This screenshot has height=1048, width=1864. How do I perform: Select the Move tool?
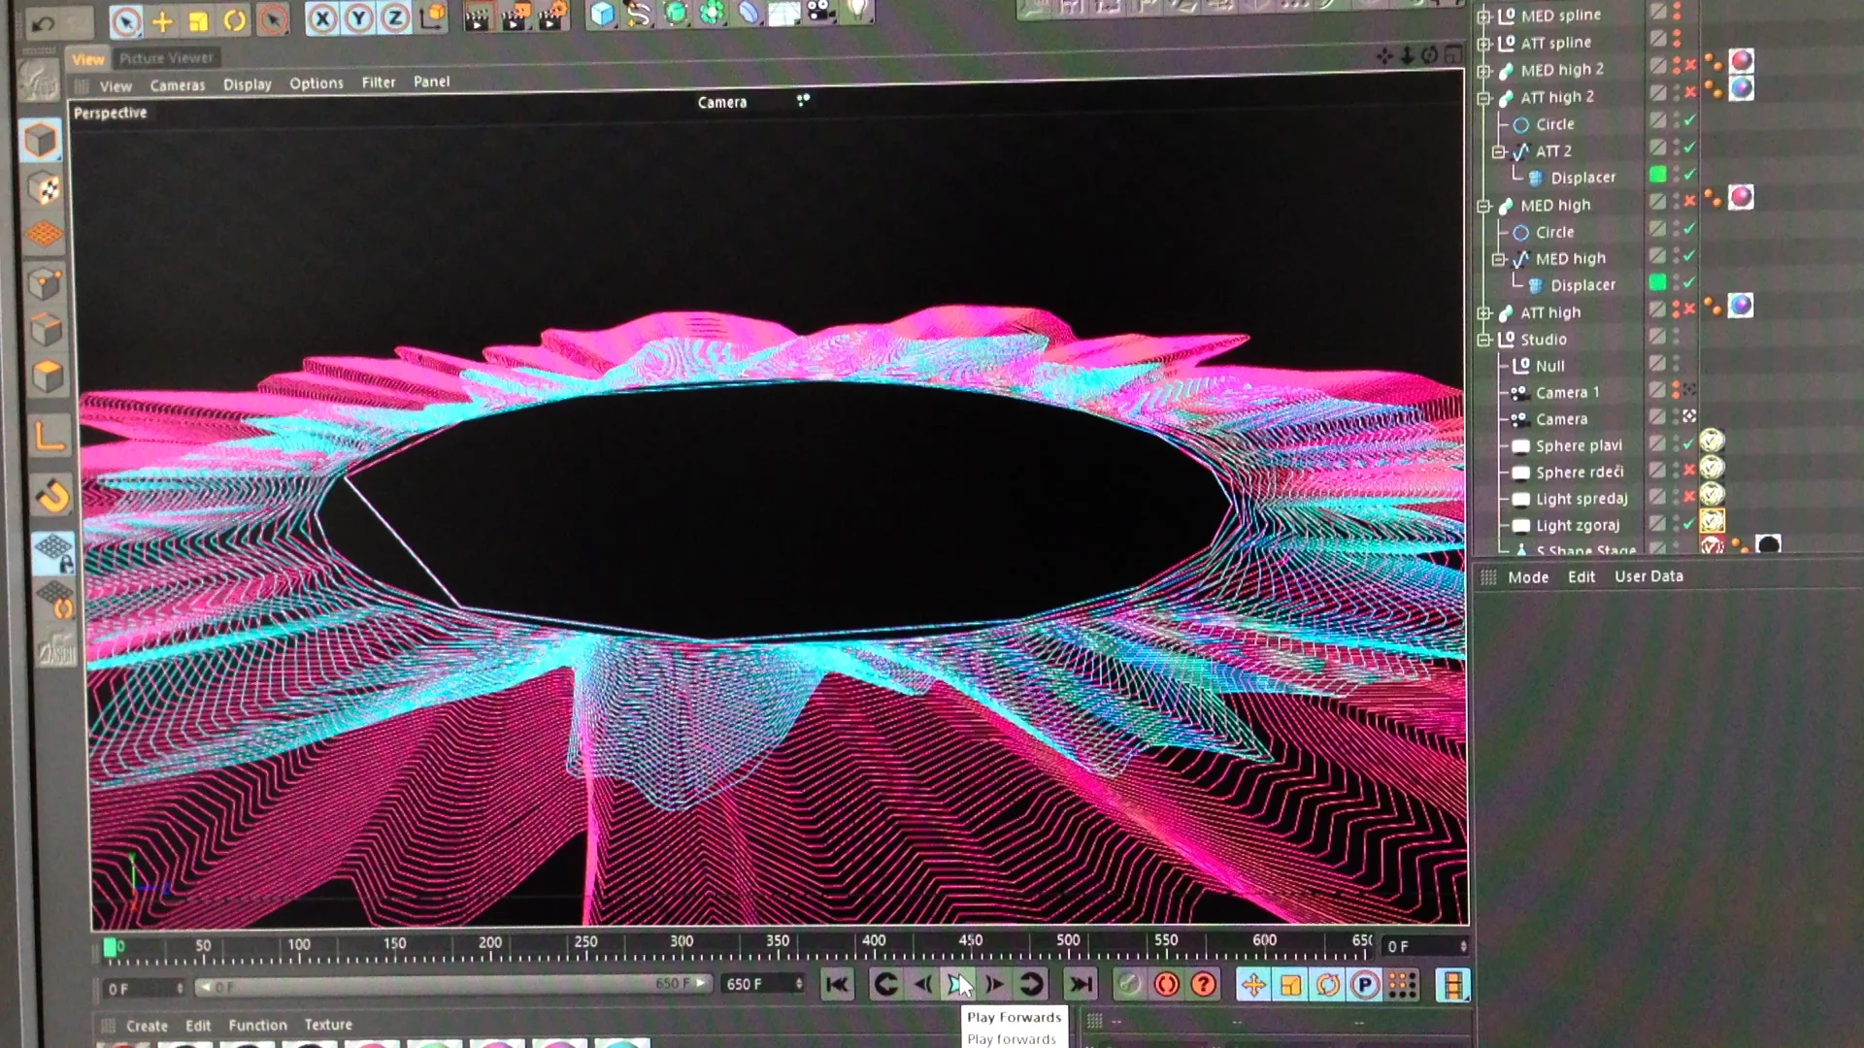coord(162,21)
